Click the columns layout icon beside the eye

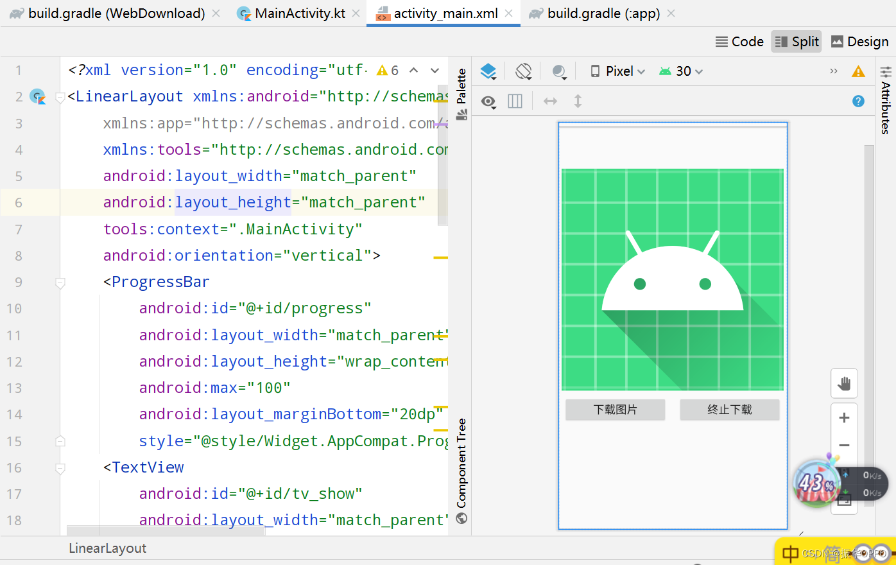515,101
